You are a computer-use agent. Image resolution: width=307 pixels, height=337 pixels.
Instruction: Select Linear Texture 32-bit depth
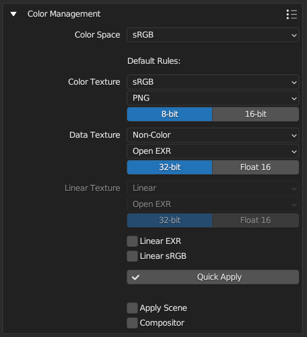tap(170, 220)
